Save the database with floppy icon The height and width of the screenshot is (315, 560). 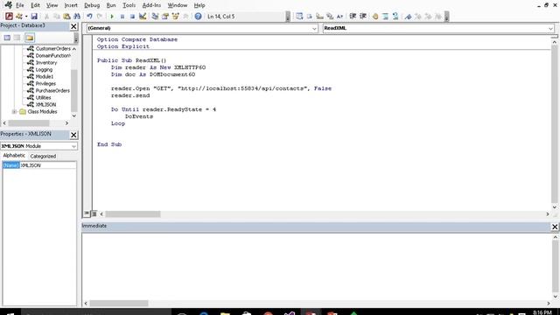click(x=34, y=16)
